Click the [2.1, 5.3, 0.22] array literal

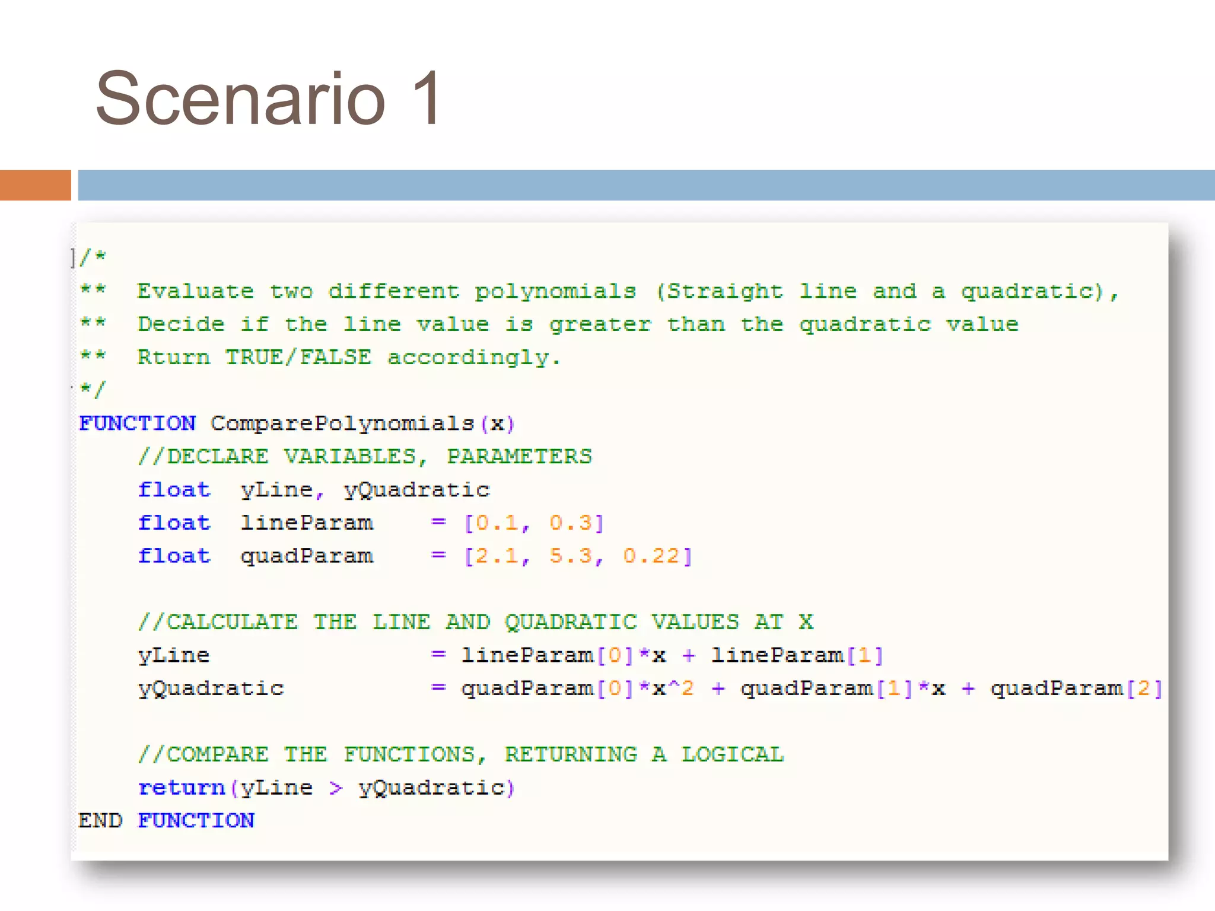[578, 556]
